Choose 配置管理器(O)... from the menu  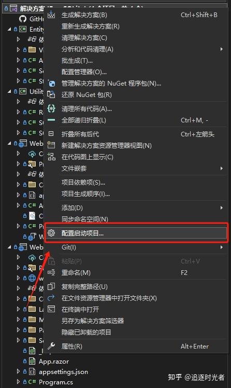coord(84,72)
